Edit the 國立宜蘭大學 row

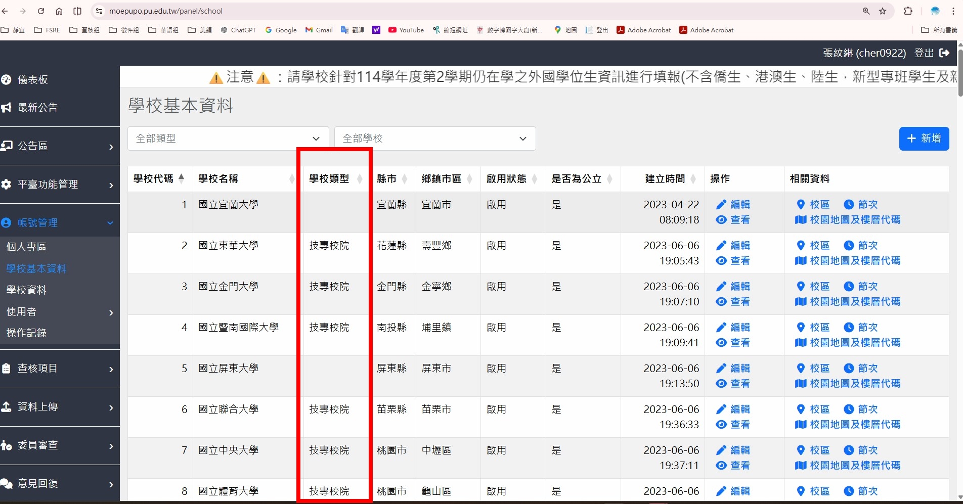click(733, 204)
